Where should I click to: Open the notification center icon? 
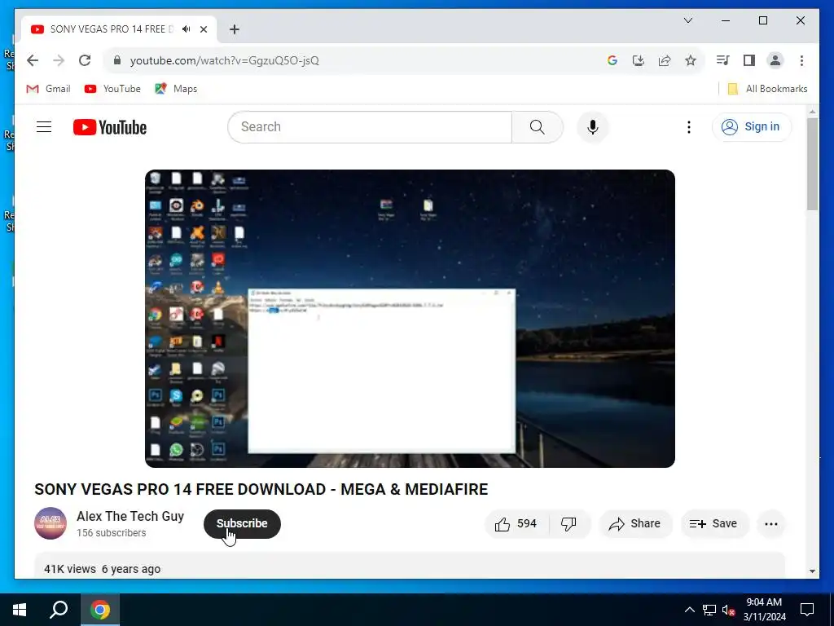(807, 610)
